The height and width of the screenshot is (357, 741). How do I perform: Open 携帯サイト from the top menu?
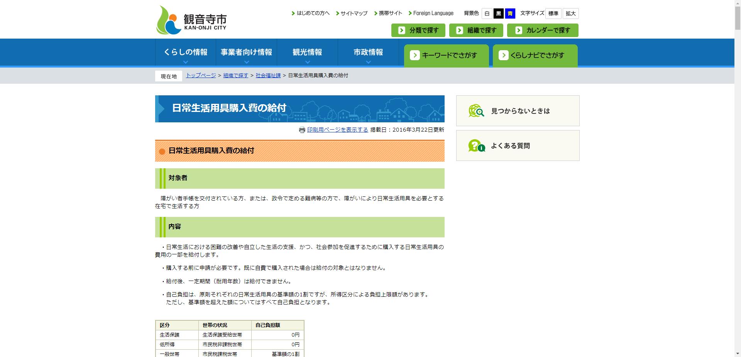click(x=389, y=13)
